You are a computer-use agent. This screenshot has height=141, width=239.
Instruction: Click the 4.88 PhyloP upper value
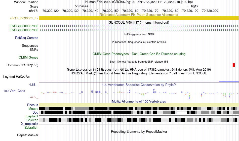(32, 85)
